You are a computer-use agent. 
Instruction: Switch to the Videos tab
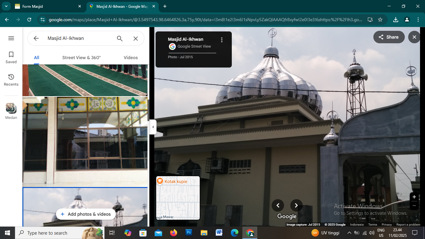pyautogui.click(x=131, y=58)
